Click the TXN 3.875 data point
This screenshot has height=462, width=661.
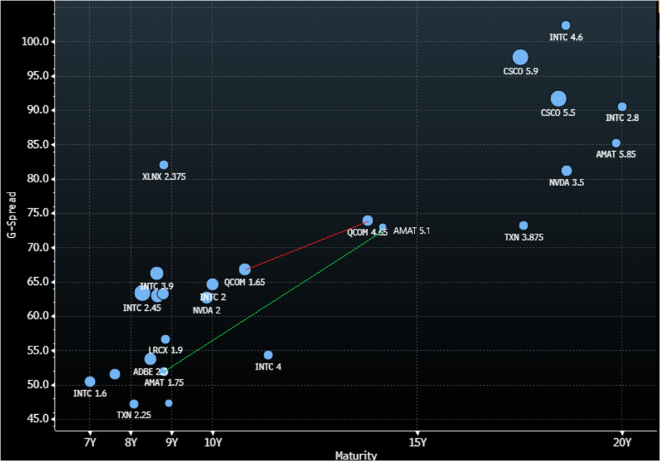[x=524, y=226]
